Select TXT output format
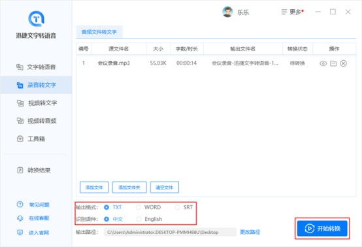This screenshot has width=362, height=247. point(113,207)
